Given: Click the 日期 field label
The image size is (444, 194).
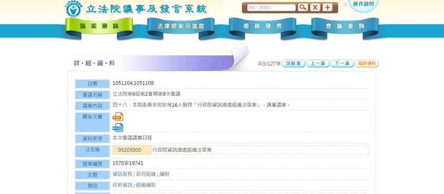Looking at the screenshot, I should pos(92,84).
